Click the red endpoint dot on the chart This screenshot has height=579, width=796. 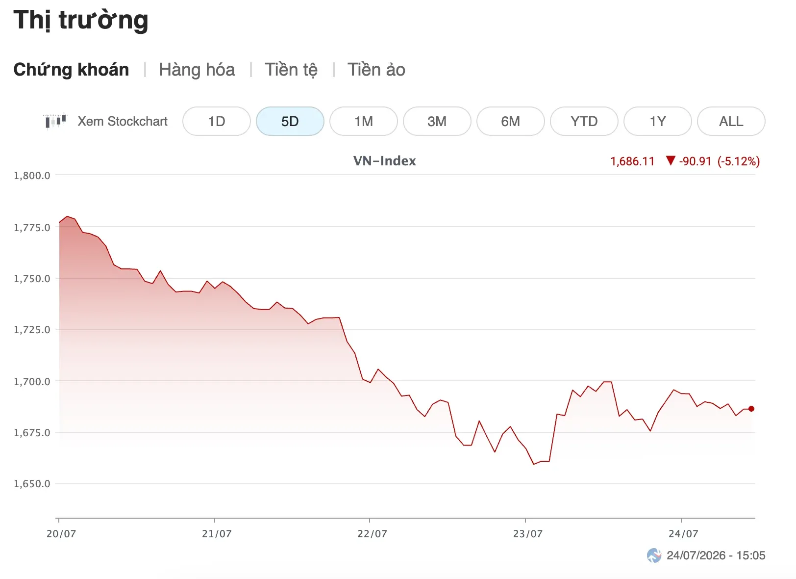[x=751, y=409]
